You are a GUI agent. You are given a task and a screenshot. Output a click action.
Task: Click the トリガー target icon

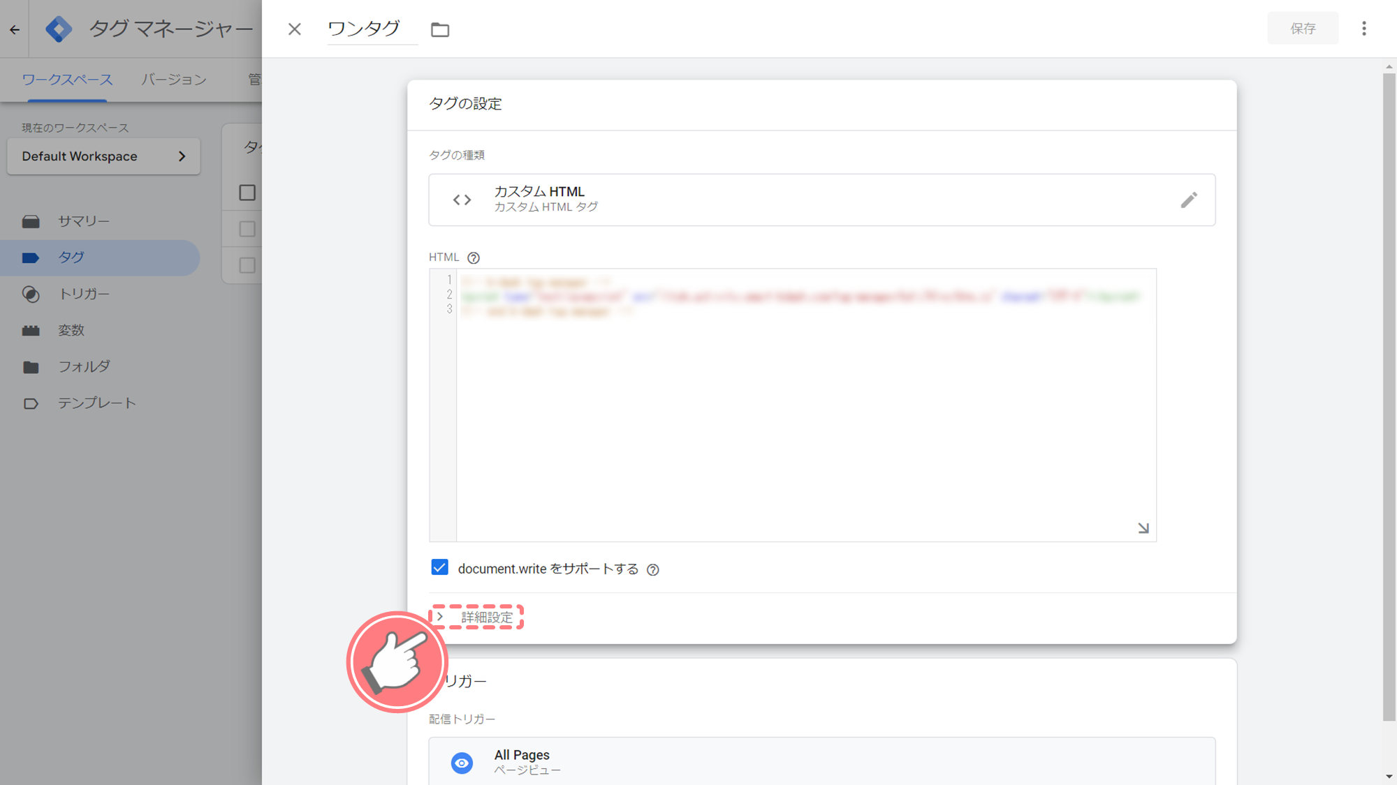click(x=31, y=294)
